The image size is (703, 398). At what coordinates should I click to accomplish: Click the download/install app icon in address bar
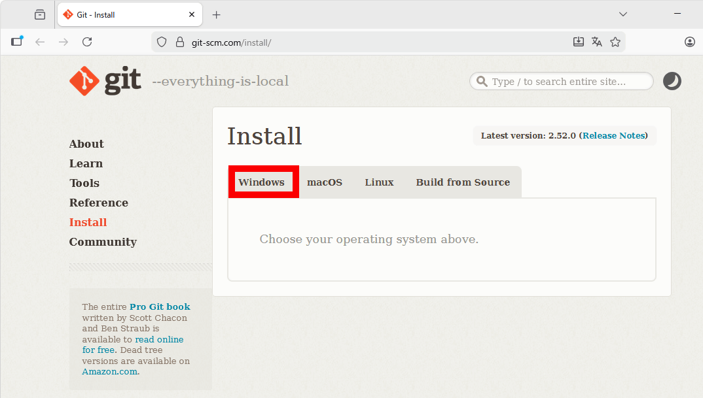(x=578, y=42)
